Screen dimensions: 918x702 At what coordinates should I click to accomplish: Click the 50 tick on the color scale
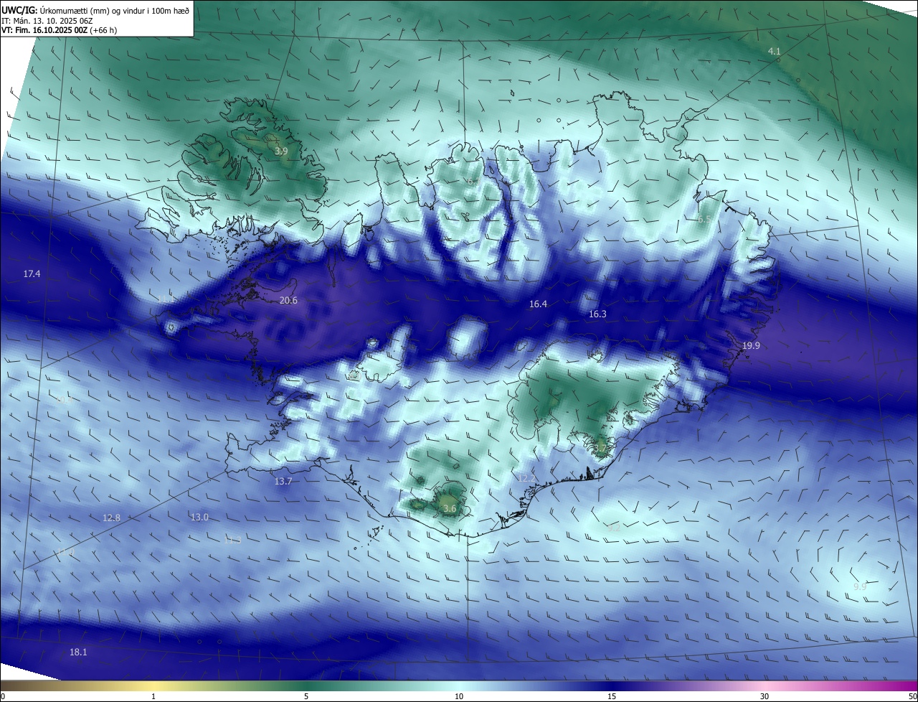(x=912, y=696)
